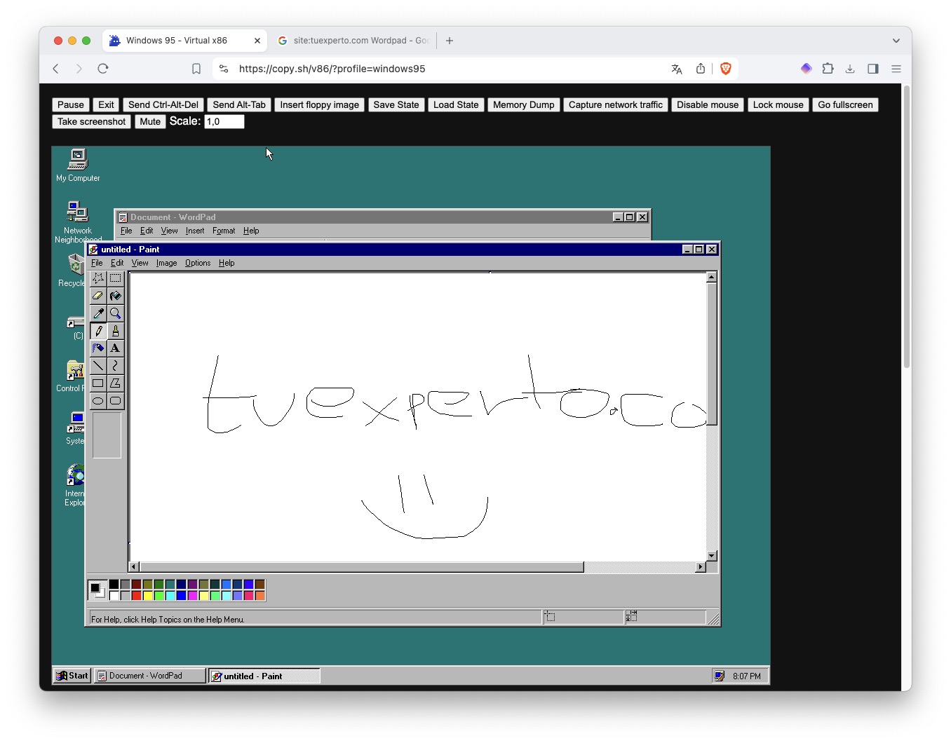The width and height of the screenshot is (951, 743).
Task: Click the Scale input field
Action: [224, 121]
